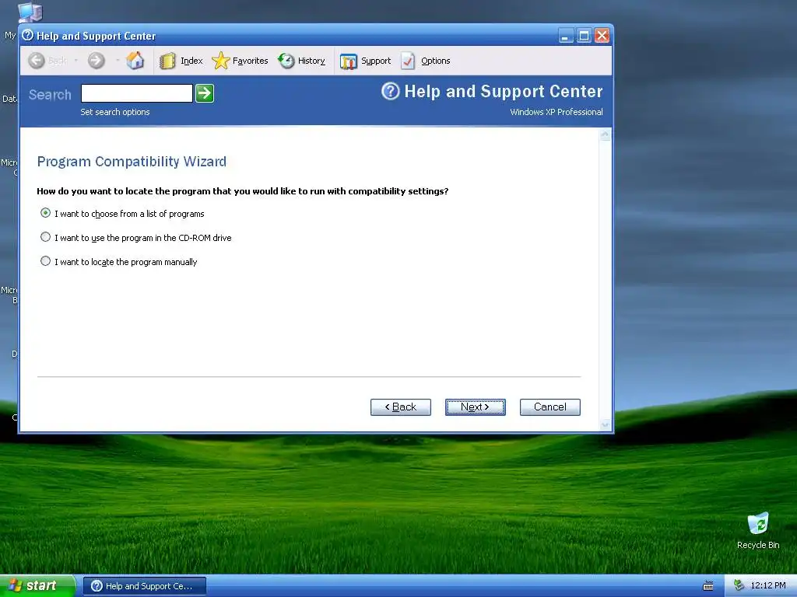Click the green Forward arrow icon

96,61
